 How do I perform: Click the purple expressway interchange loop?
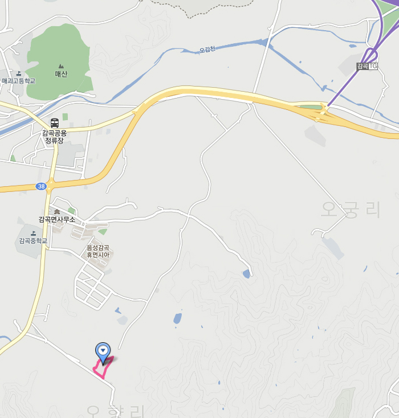(x=371, y=56)
